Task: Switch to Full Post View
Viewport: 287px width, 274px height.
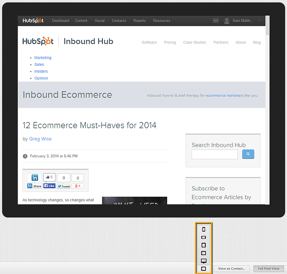Action: [269, 268]
